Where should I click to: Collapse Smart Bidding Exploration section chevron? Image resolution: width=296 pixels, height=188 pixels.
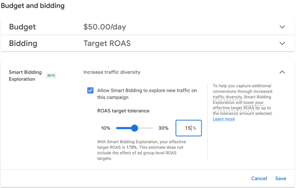(x=282, y=72)
